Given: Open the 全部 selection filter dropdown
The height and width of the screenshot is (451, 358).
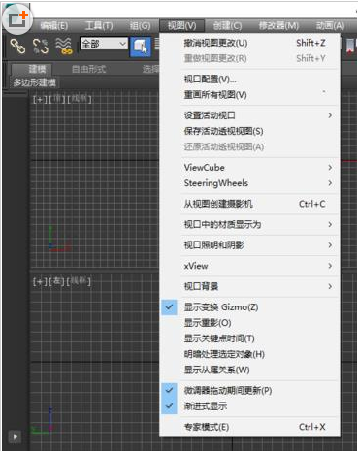Looking at the screenshot, I should [104, 44].
